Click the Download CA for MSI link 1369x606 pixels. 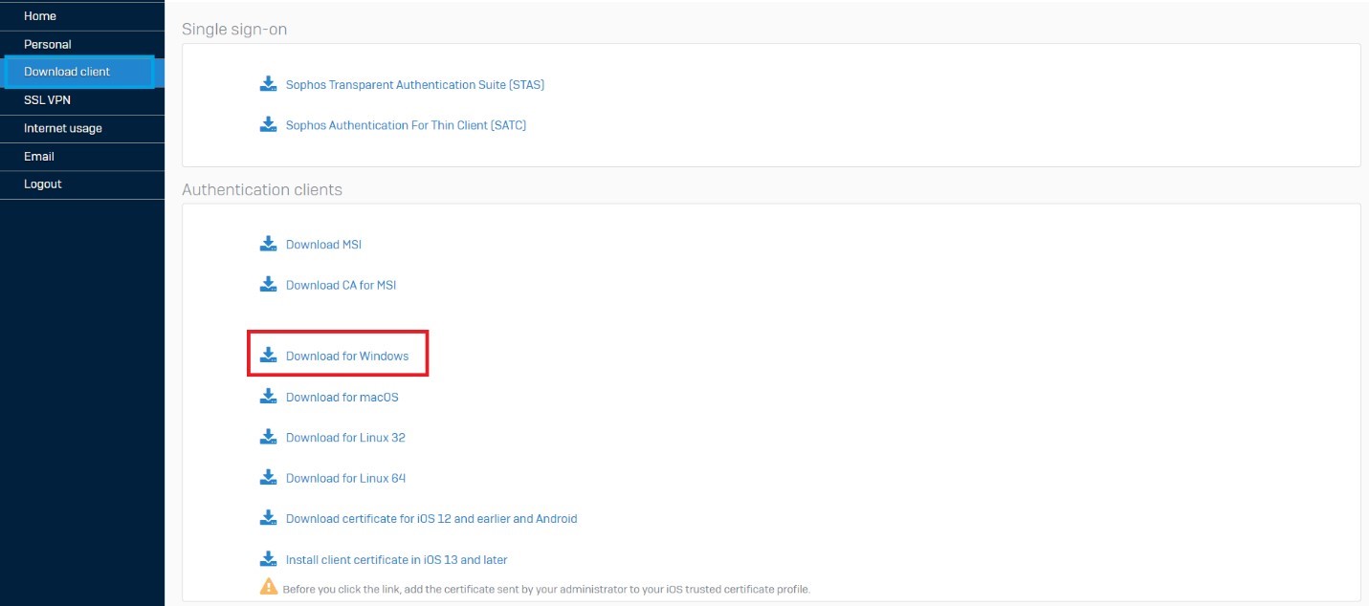coord(341,285)
